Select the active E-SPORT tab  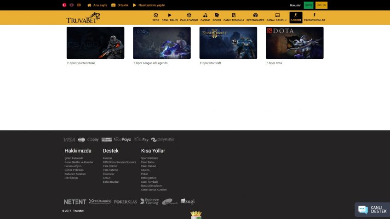[296, 17]
